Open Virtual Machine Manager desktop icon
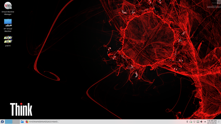The width and height of the screenshot is (221, 124). (x=8, y=6)
